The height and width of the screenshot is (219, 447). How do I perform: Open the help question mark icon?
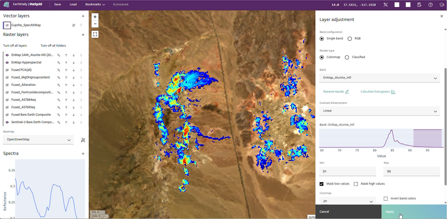430,5
